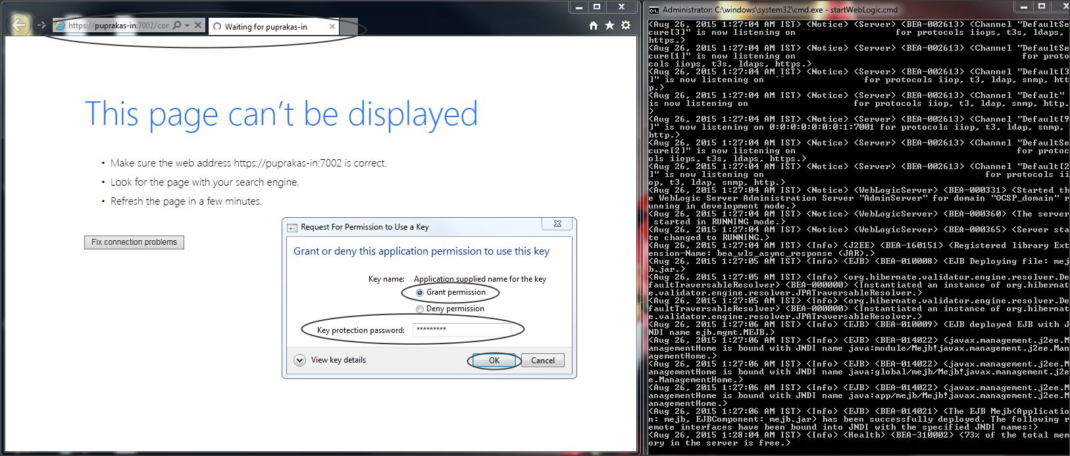1070x456 pixels.
Task: Close the Internet Explorer window
Action: tap(622, 7)
